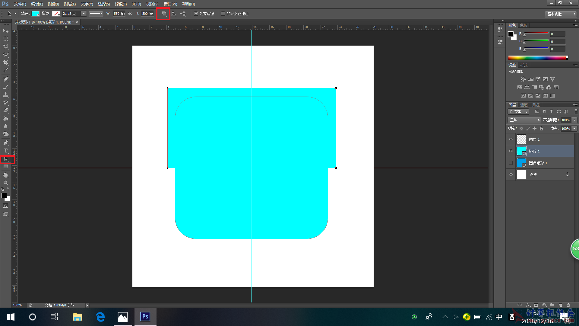Open path operations in options bar

click(164, 14)
